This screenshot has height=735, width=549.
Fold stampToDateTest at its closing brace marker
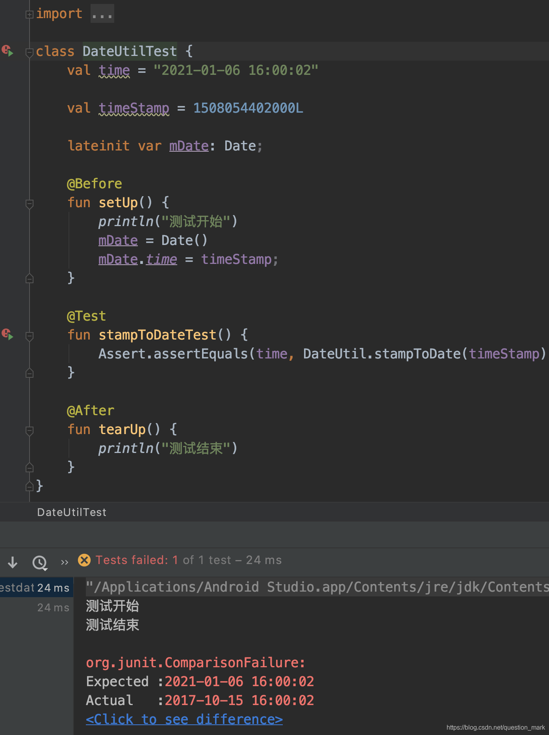tap(29, 373)
